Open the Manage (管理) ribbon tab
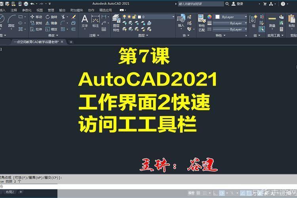 [51, 10]
